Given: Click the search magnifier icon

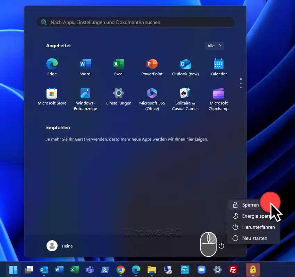Looking at the screenshot, I should coord(44,22).
